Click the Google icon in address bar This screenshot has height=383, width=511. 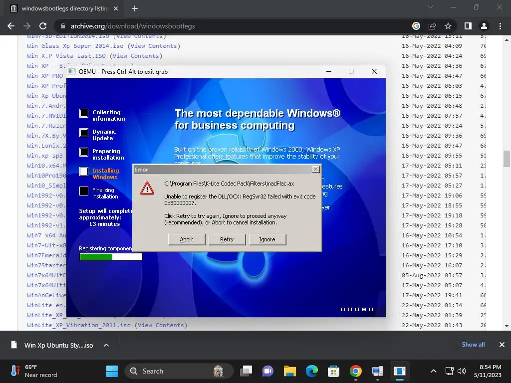click(416, 26)
